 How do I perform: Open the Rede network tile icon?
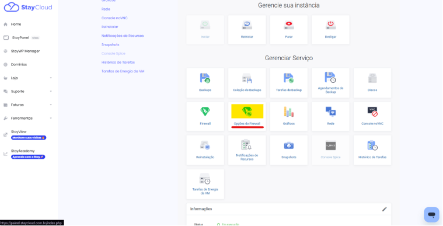click(330, 112)
